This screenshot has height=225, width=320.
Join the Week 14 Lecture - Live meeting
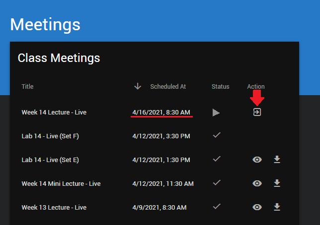click(257, 112)
